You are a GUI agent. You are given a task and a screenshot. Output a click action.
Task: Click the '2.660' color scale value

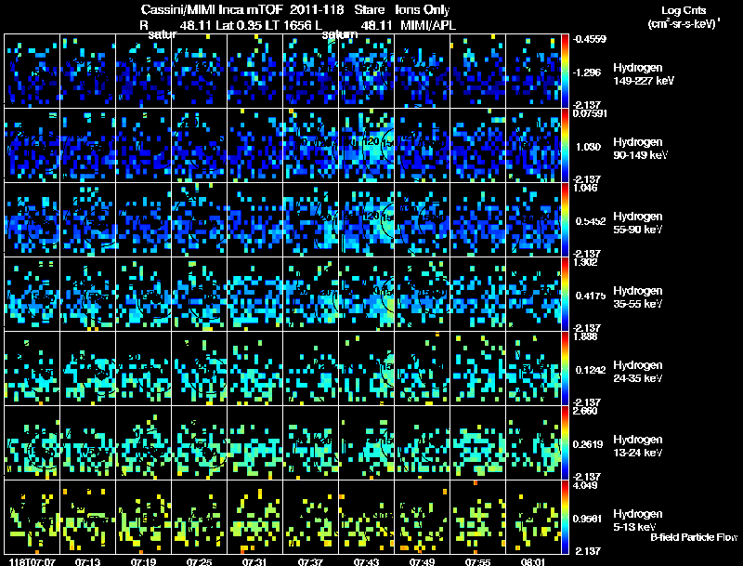point(585,411)
